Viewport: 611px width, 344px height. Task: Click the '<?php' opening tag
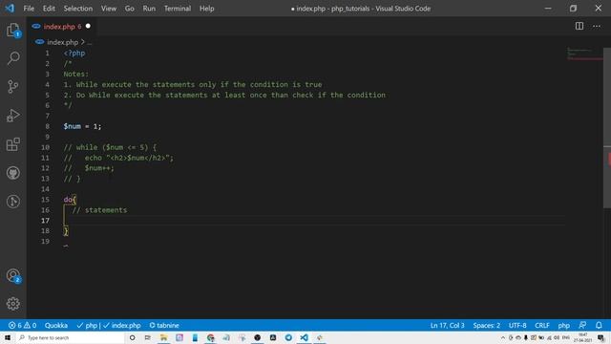[74, 54]
